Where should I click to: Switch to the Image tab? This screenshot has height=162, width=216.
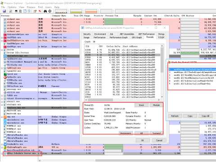coord(86,37)
